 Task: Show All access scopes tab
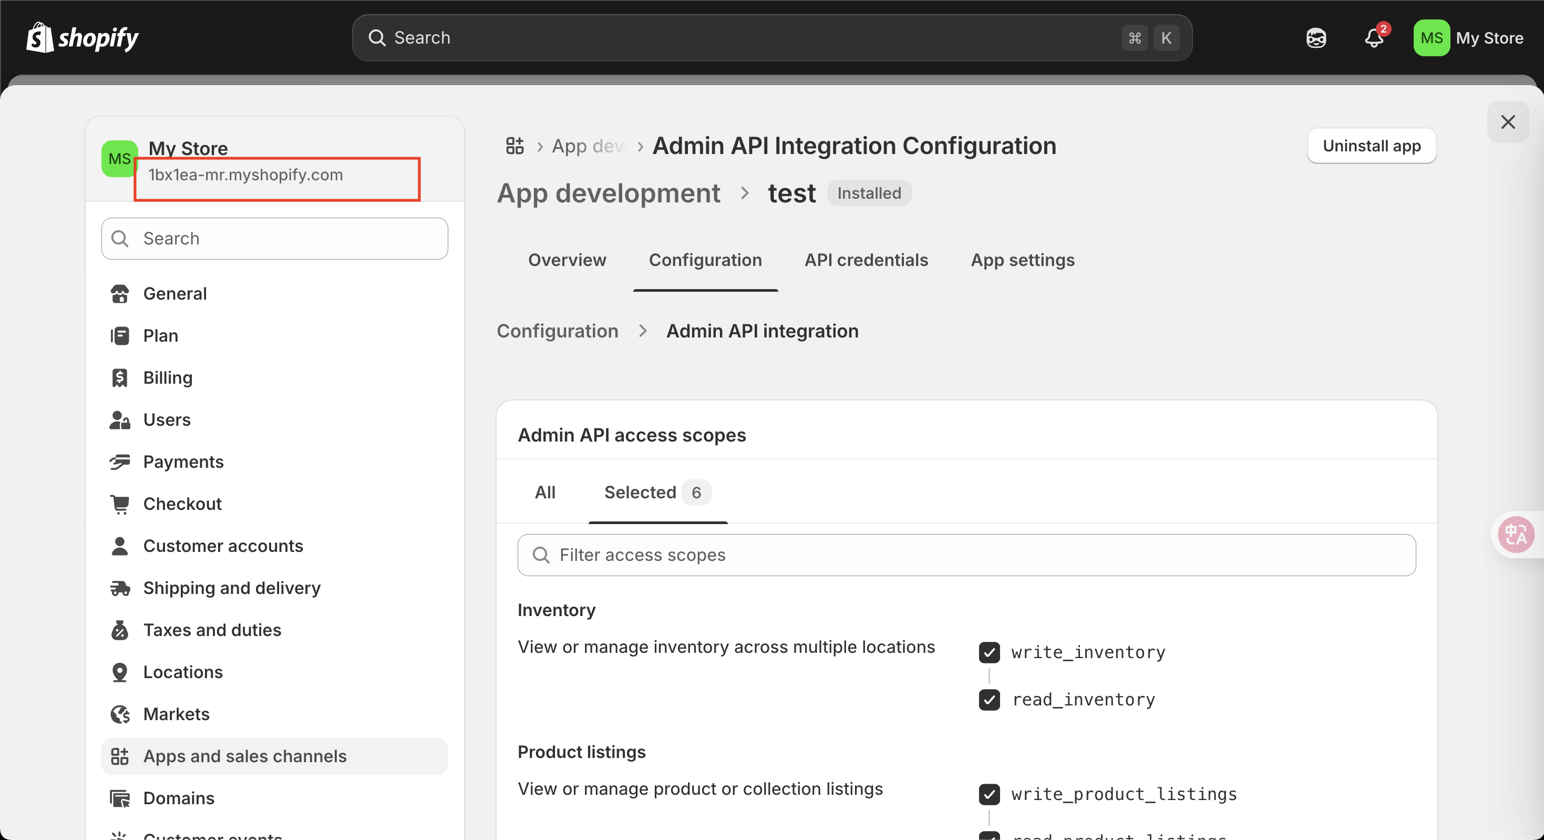tap(545, 492)
